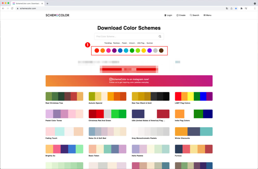Screen dimensions: 258x169
Task: Pick the orange color circle filter
Action: (x=103, y=51)
